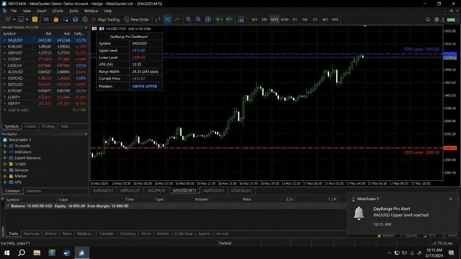Select the M30 timeframe

pyautogui.click(x=285, y=19)
